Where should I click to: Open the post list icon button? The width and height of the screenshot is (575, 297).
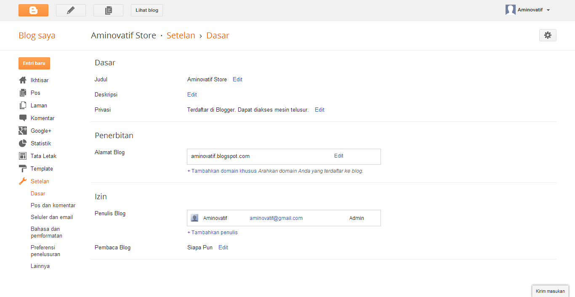[108, 10]
